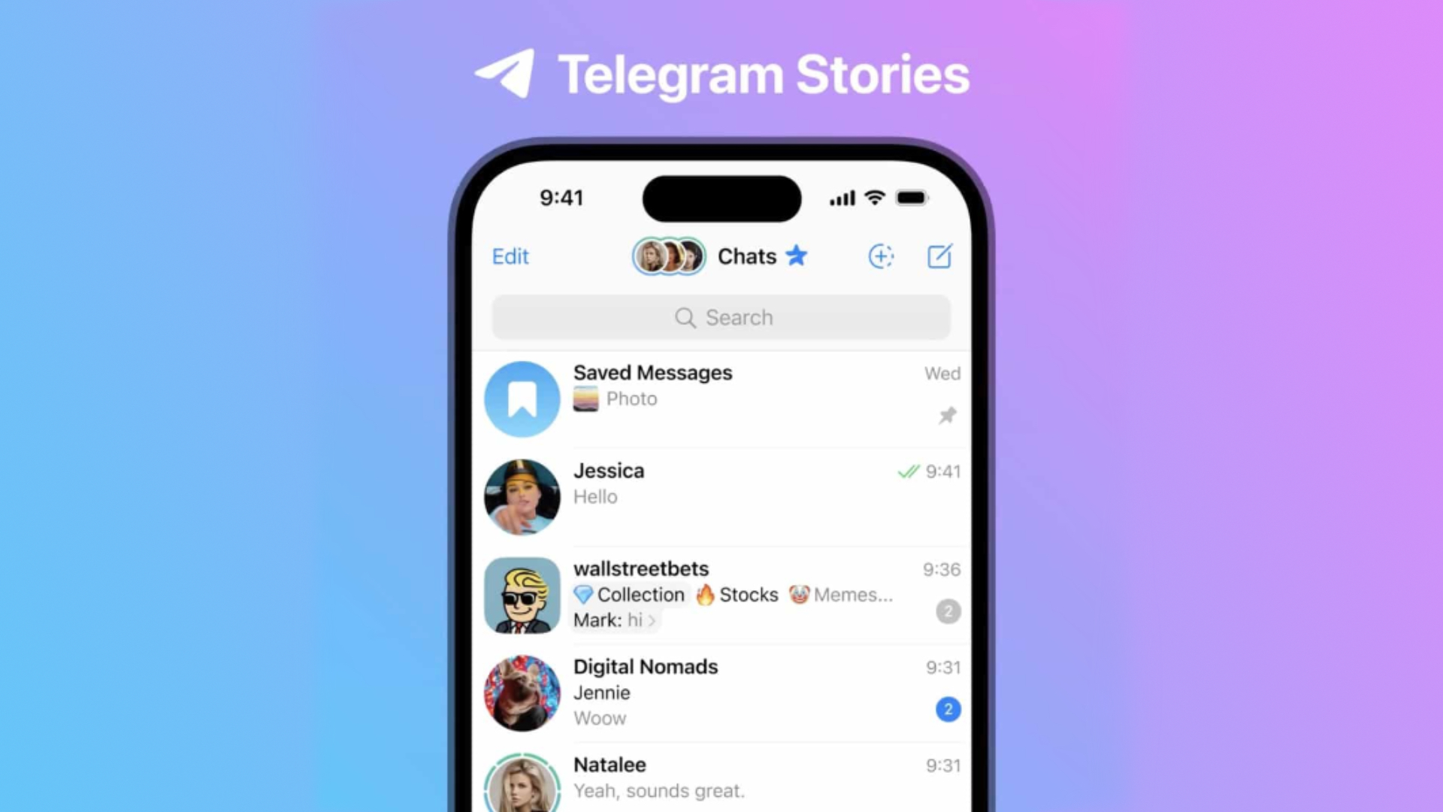
Task: Tap the Stories avatar cluster at top
Action: (669, 256)
